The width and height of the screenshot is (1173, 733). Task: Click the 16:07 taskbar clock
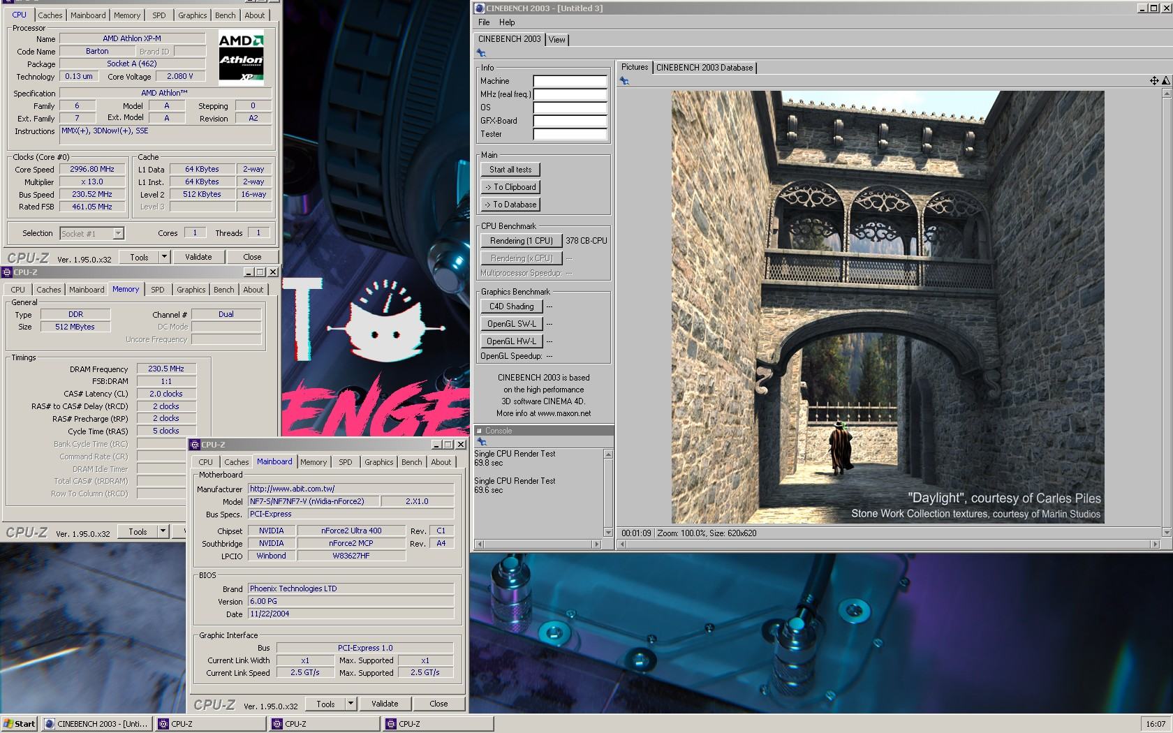click(x=1156, y=724)
